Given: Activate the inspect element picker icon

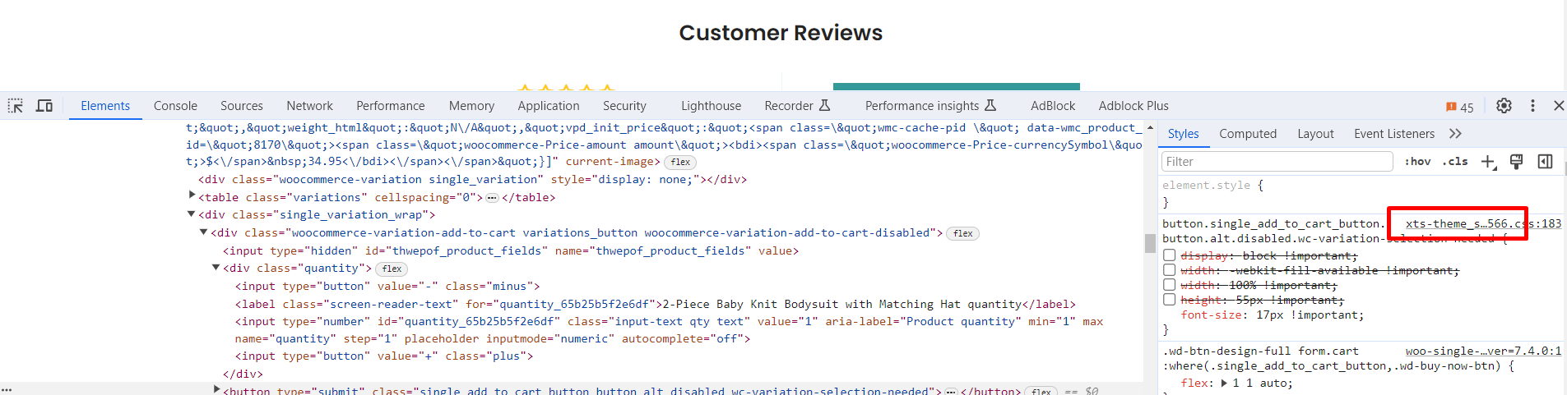Looking at the screenshot, I should pos(16,106).
